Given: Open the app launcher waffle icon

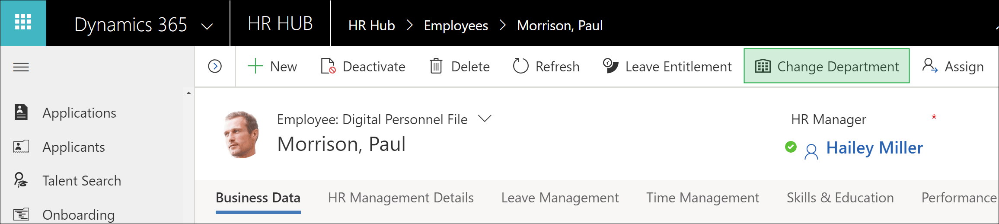Looking at the screenshot, I should [x=23, y=22].
